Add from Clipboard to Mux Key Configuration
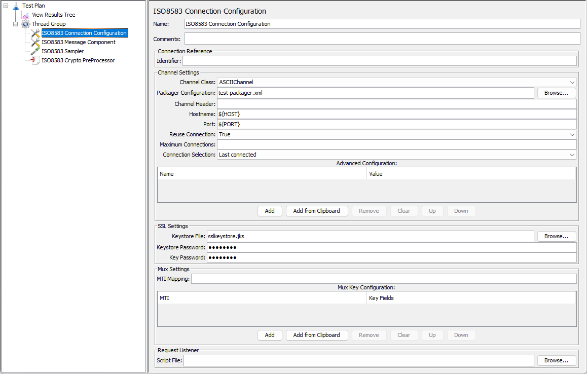 click(317, 335)
